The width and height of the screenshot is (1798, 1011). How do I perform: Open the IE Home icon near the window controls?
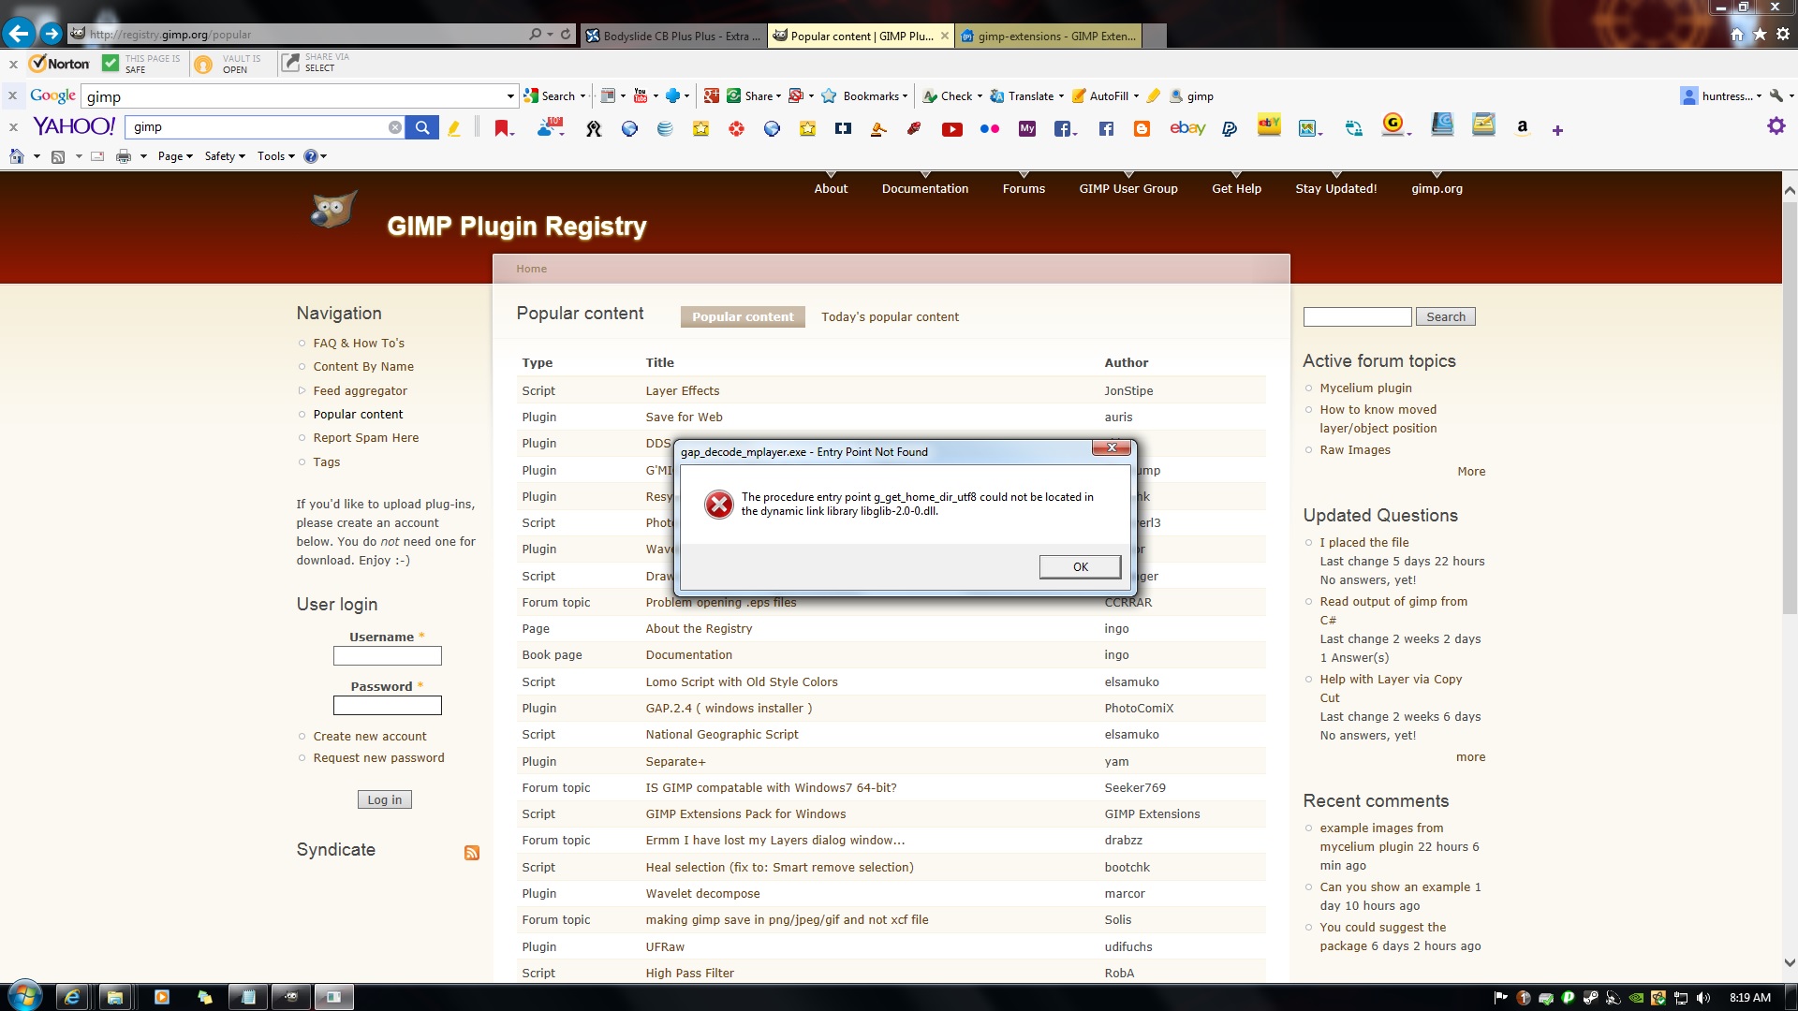pos(1737,35)
